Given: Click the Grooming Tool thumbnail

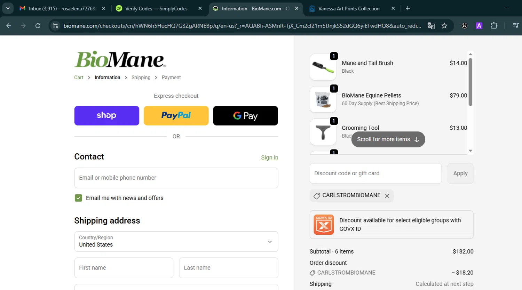Looking at the screenshot, I should pyautogui.click(x=323, y=132).
